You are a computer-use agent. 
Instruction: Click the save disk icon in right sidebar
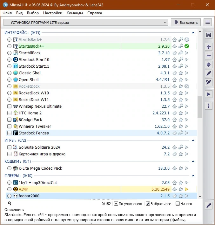tap(209, 35)
